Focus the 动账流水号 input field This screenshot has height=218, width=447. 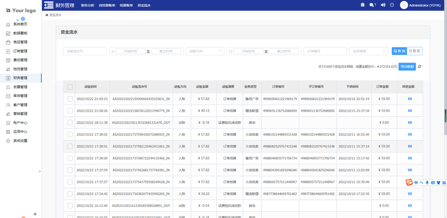[x=85, y=51]
